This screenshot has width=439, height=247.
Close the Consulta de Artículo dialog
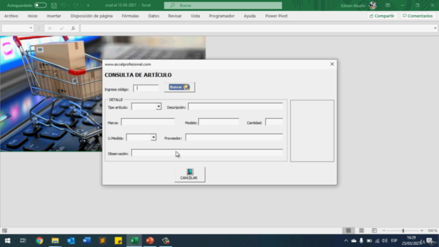click(x=332, y=64)
